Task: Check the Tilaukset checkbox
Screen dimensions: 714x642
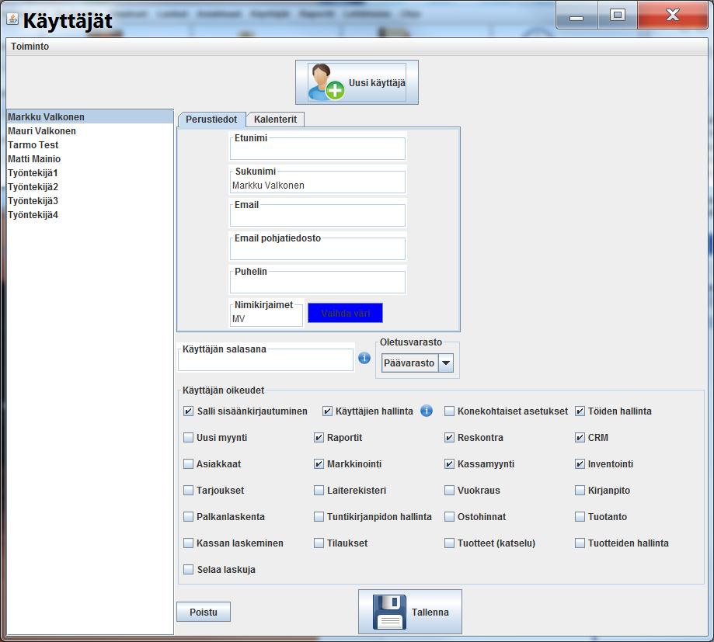Action: pyautogui.click(x=319, y=543)
